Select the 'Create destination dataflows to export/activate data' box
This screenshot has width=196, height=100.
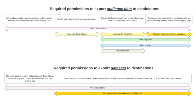(x=122, y=19)
